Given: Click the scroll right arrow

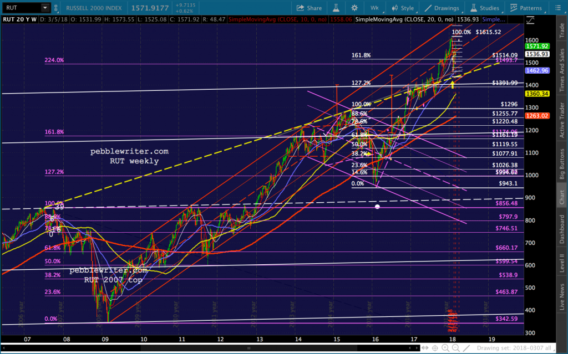Looking at the screenshot, I should 417,348.
